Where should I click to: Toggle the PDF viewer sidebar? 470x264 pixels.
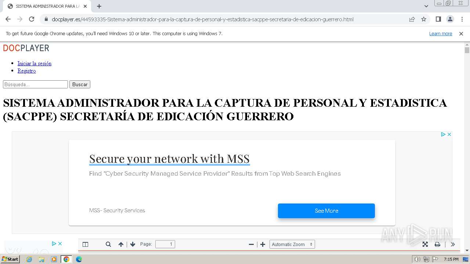pos(86,245)
